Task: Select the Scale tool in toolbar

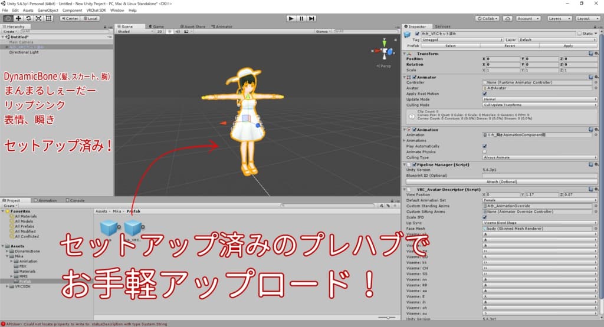Action: pos(38,18)
